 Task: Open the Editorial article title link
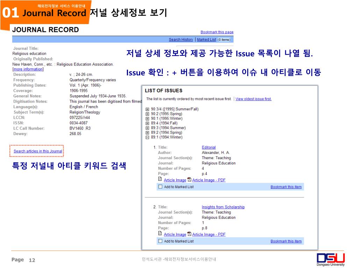[209, 148]
